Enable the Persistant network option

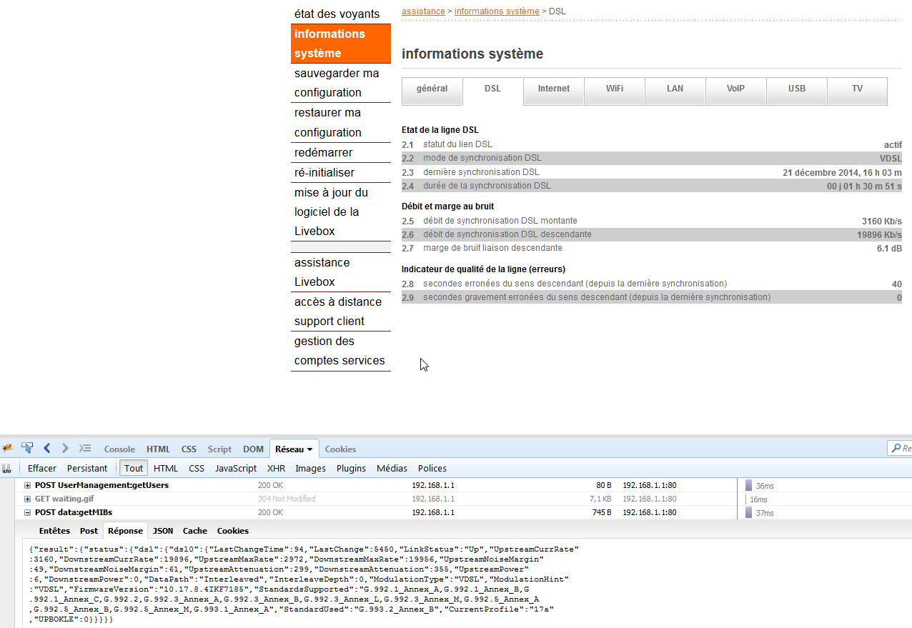click(x=86, y=468)
